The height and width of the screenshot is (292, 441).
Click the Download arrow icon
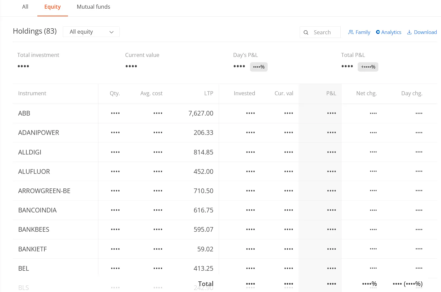point(409,32)
